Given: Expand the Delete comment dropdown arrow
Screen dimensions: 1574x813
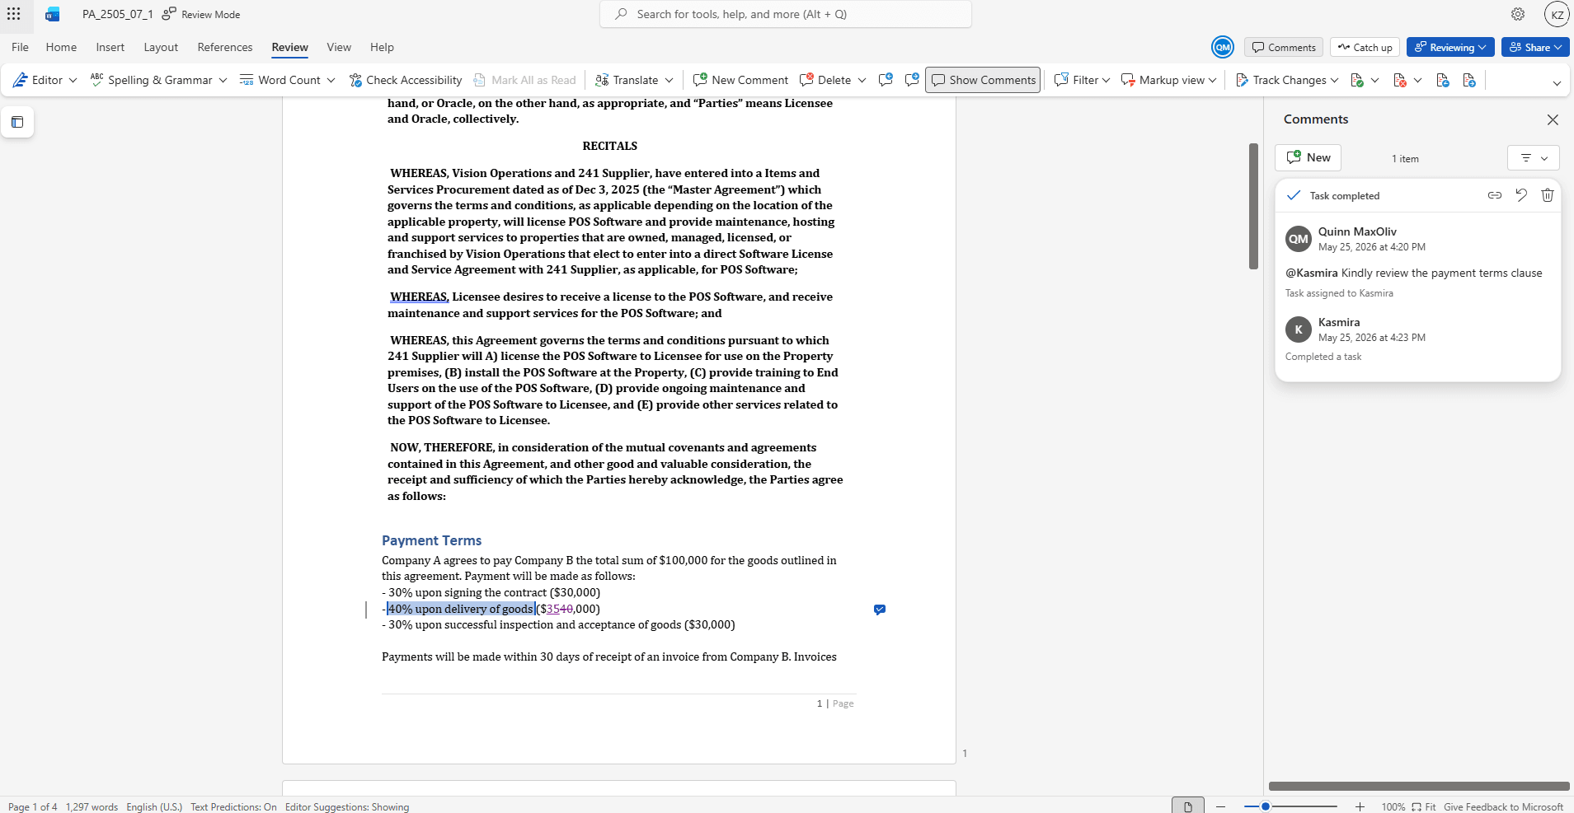Looking at the screenshot, I should pyautogui.click(x=862, y=80).
